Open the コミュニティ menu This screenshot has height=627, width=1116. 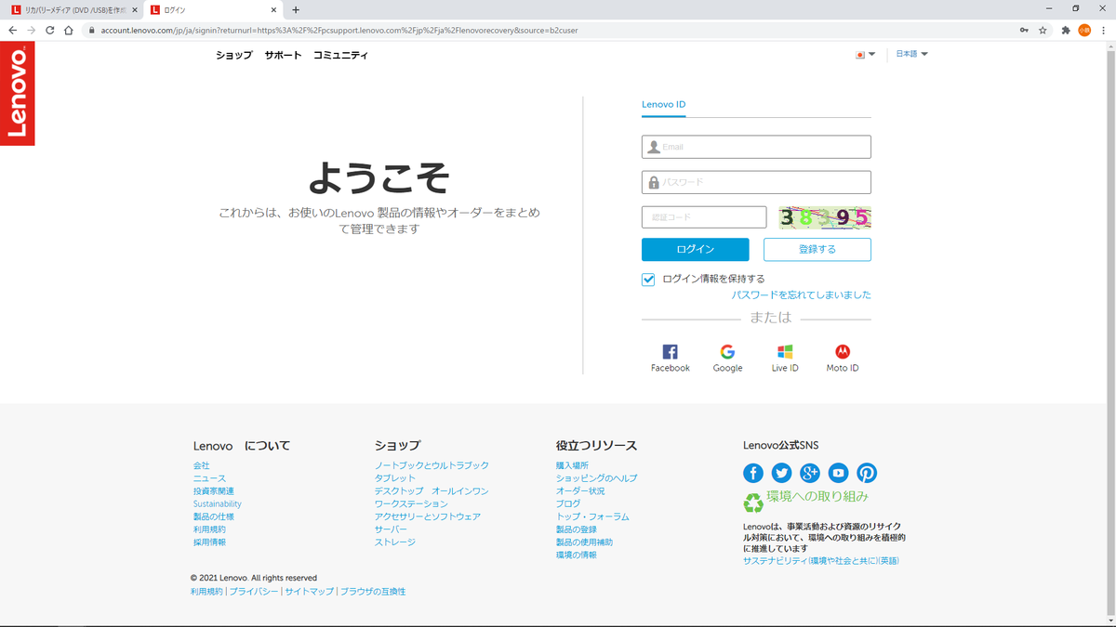point(340,55)
